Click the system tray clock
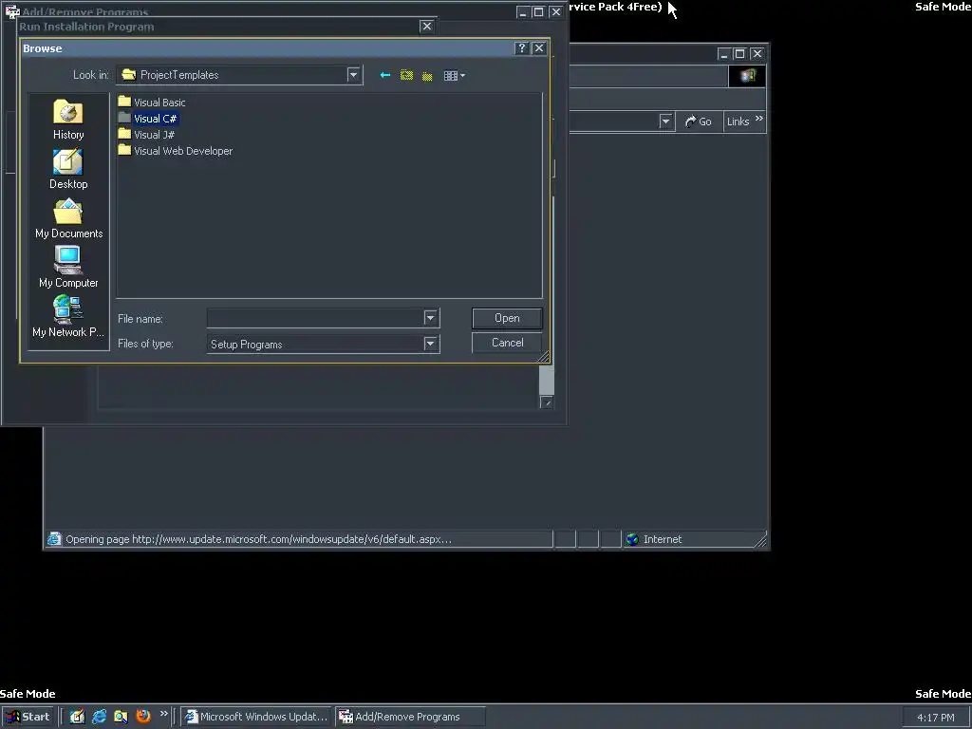Screen dimensions: 972x729 pos(935,718)
